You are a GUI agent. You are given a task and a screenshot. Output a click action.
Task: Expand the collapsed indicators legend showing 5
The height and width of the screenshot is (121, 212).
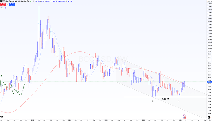point(2,8)
